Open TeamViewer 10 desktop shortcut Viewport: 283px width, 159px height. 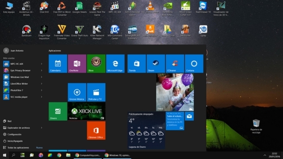pyautogui.click(x=203, y=8)
